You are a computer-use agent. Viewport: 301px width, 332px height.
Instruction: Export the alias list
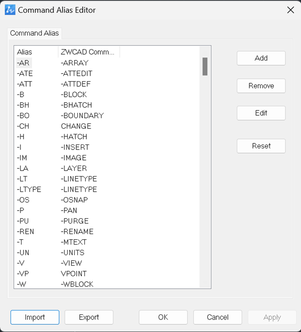tap(89, 317)
